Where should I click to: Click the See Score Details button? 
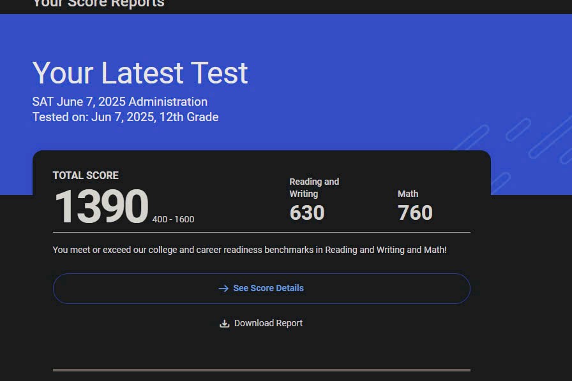pos(262,289)
